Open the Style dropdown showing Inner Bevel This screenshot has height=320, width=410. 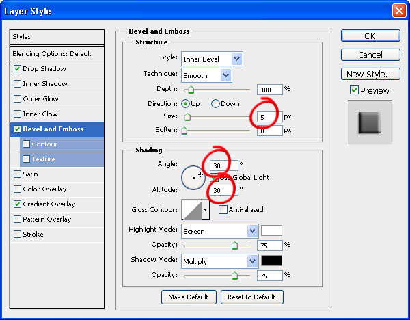point(212,59)
